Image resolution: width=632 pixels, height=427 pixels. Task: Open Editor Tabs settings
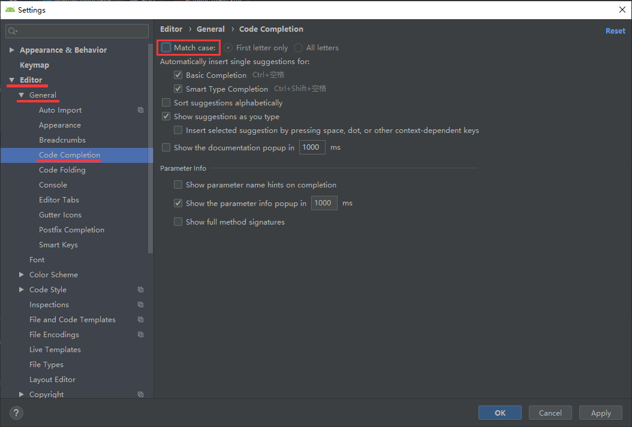(x=59, y=199)
